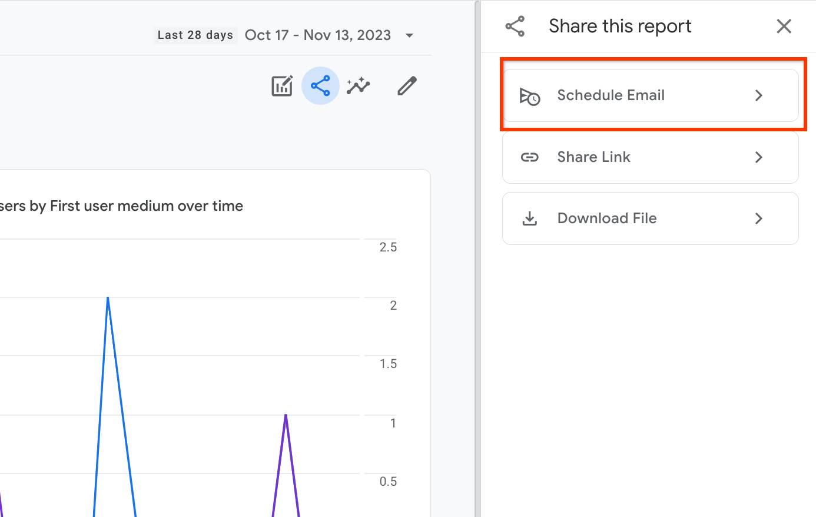Click the share icon in the panel header
Screen dimensions: 816x517
coord(515,26)
